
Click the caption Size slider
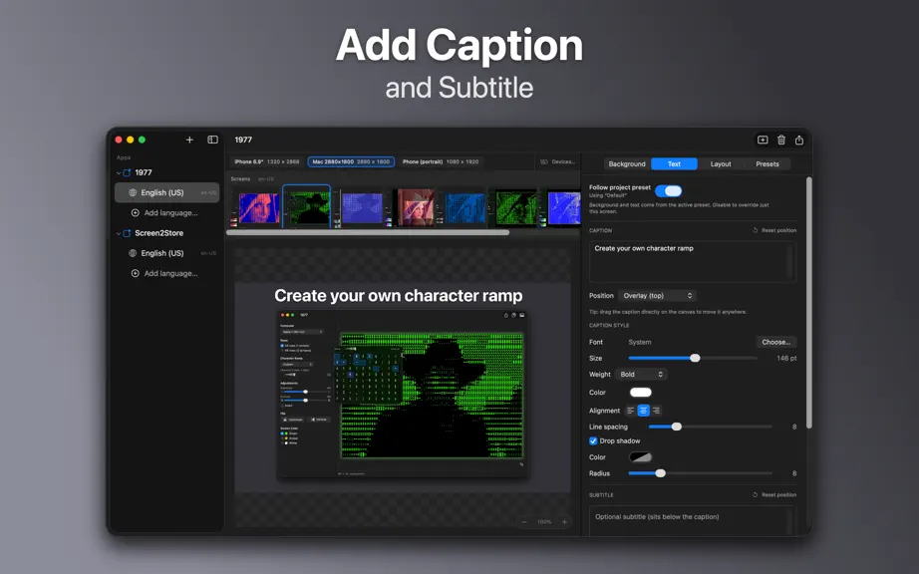(x=693, y=358)
